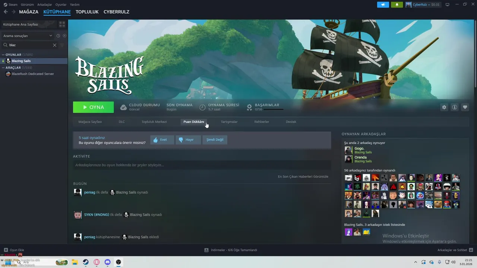The width and height of the screenshot is (477, 268).
Task: Switch library to grid view icon
Action: click(62, 24)
